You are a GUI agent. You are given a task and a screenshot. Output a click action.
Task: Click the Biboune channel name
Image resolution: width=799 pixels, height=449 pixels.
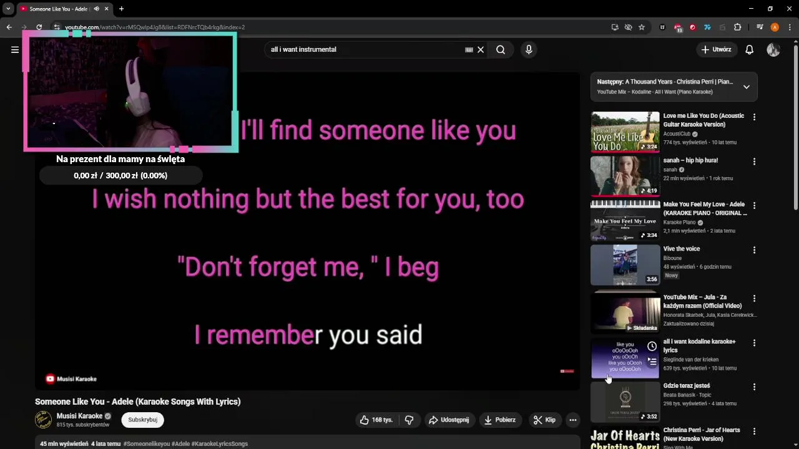672,258
